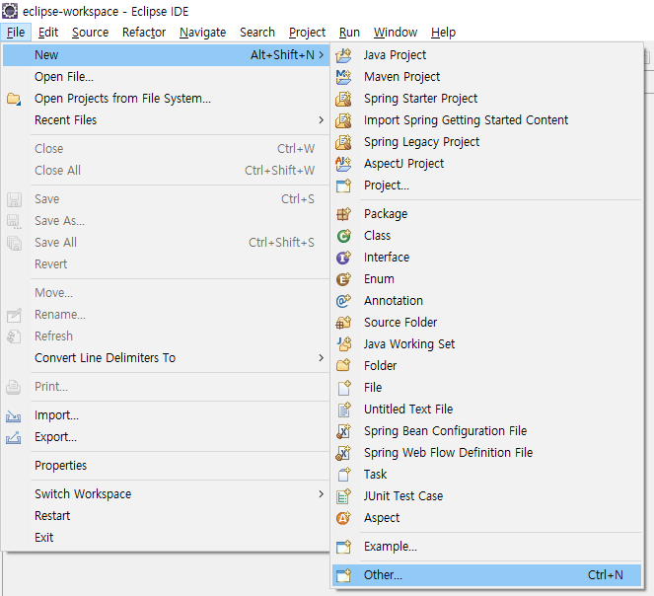This screenshot has width=654, height=596.
Task: Select Source Folder label
Action: (x=400, y=323)
